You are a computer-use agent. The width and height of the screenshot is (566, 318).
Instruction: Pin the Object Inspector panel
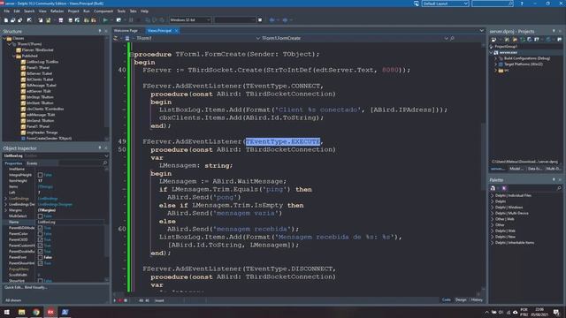point(100,148)
